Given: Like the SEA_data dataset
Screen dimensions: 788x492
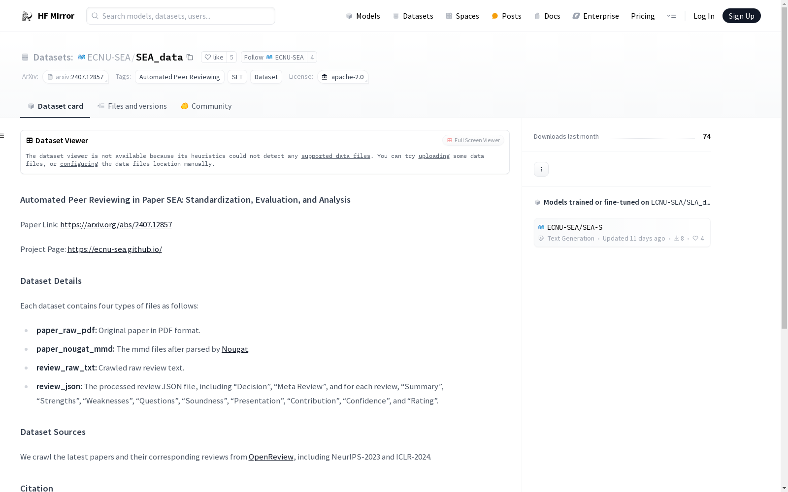Looking at the screenshot, I should pos(214,57).
